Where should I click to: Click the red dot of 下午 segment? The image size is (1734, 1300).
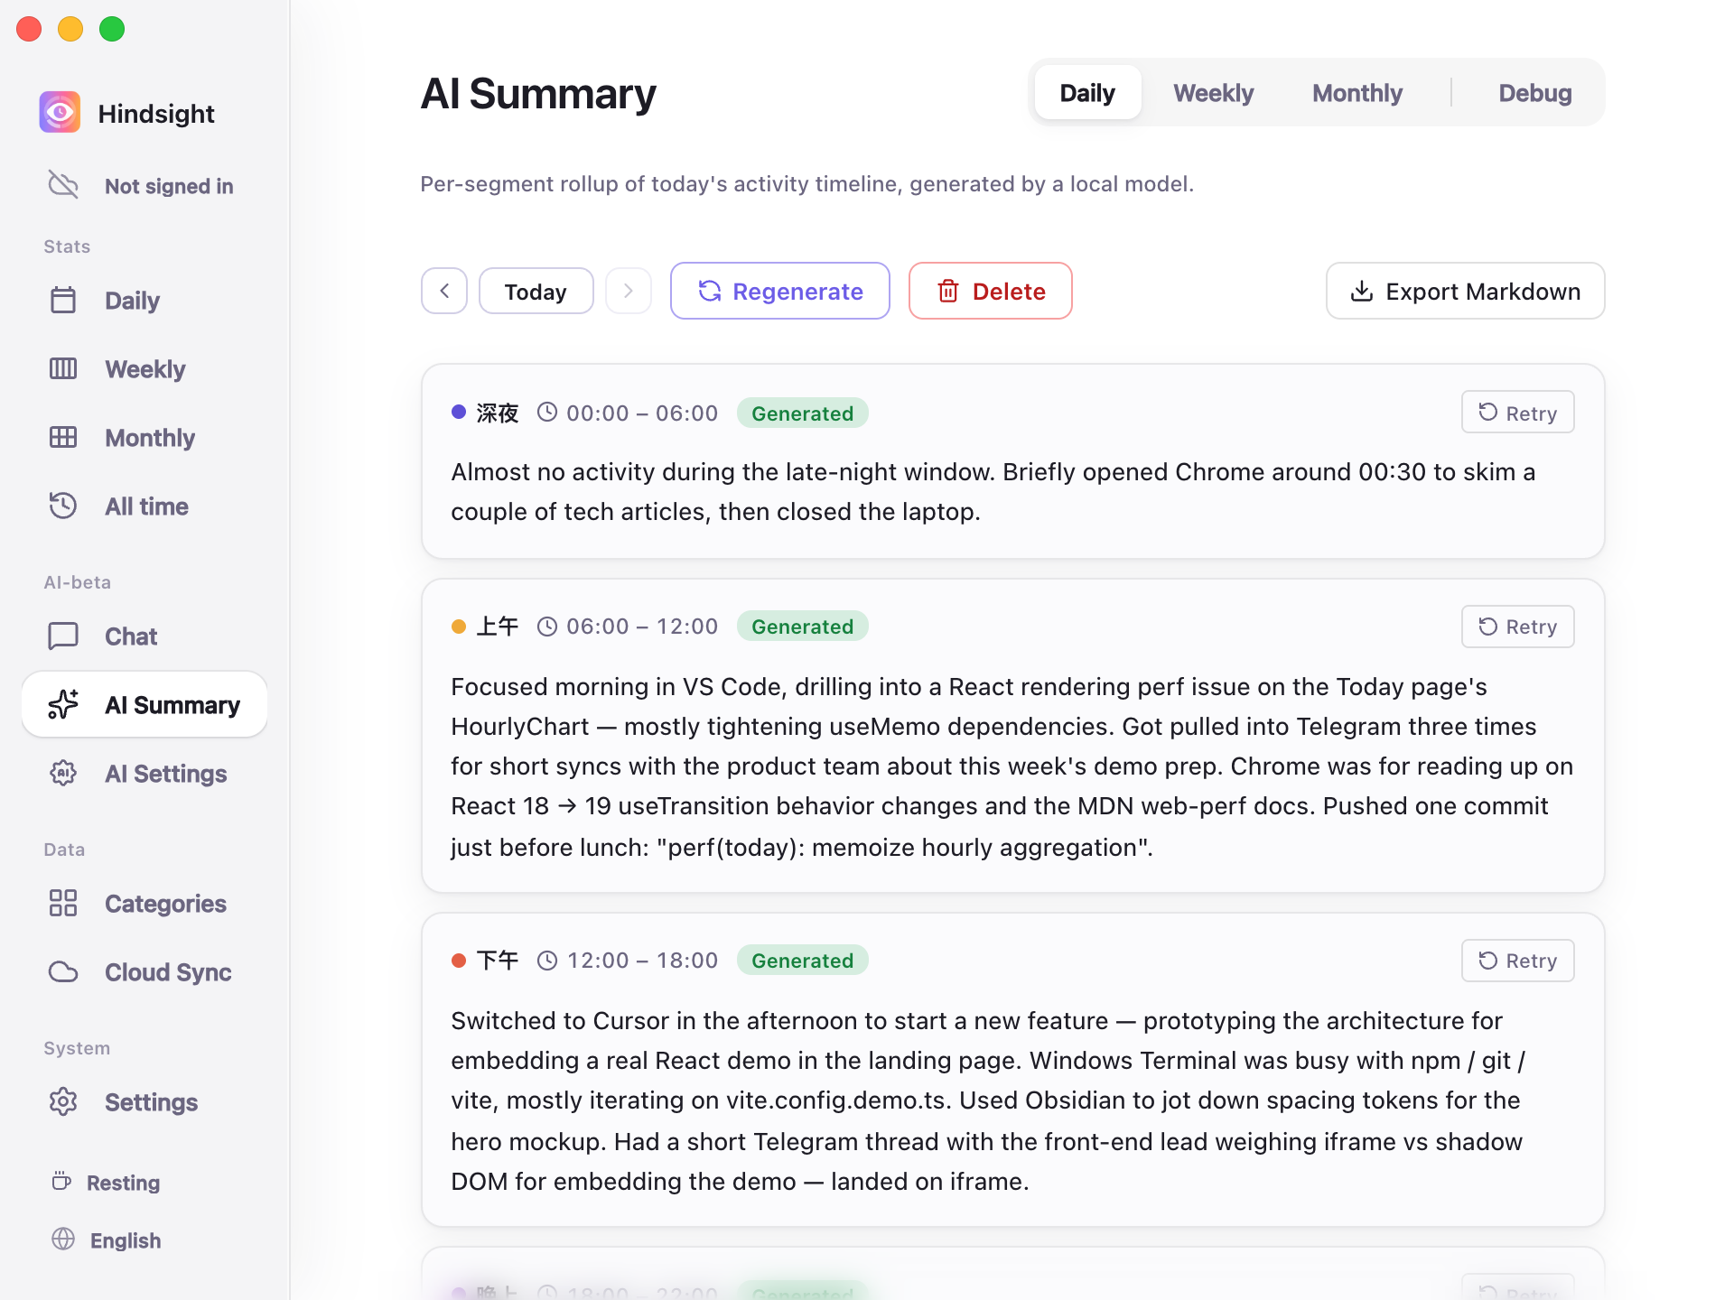tap(459, 960)
